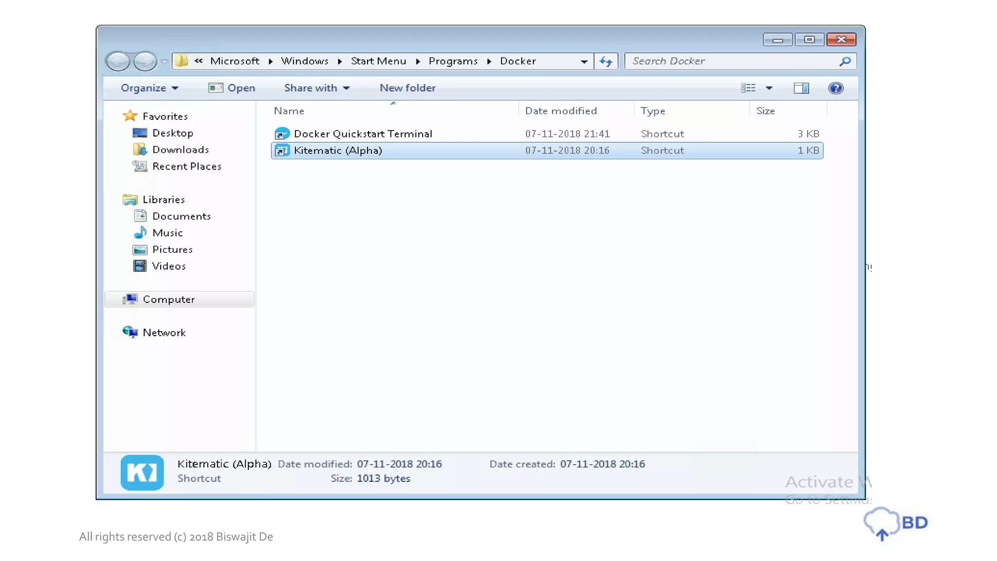
Task: Click the Programs breadcrumb segment
Action: (x=453, y=61)
